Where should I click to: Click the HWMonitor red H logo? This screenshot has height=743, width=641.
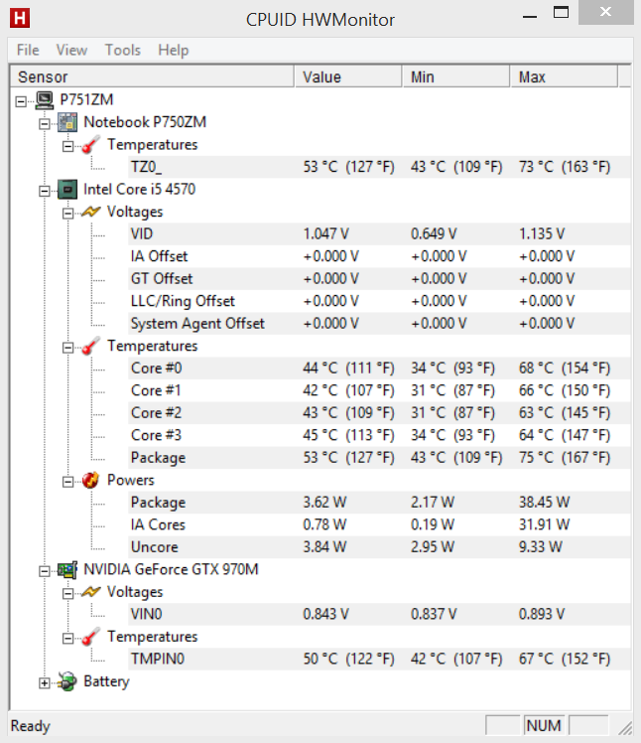pyautogui.click(x=20, y=18)
